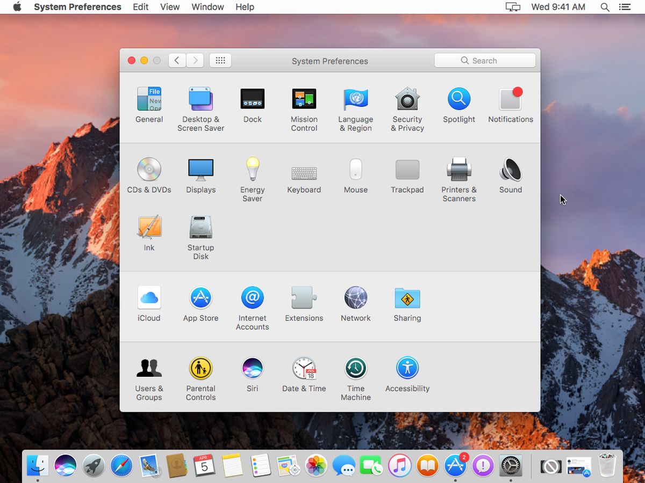Open Spotlight search in the menu bar
645x483 pixels.
(605, 7)
